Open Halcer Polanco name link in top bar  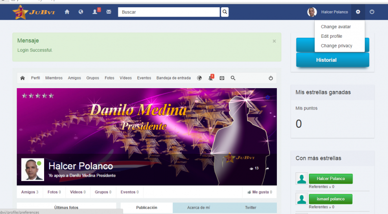pyautogui.click(x=335, y=12)
